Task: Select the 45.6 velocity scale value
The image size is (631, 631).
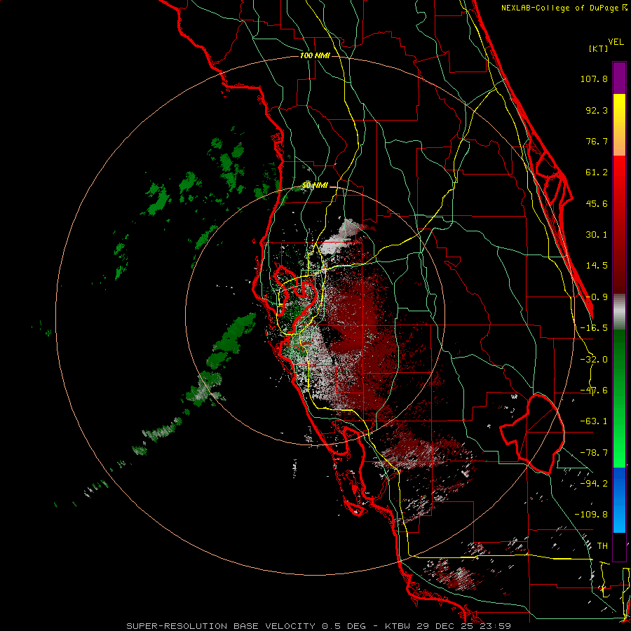Action: tap(597, 203)
